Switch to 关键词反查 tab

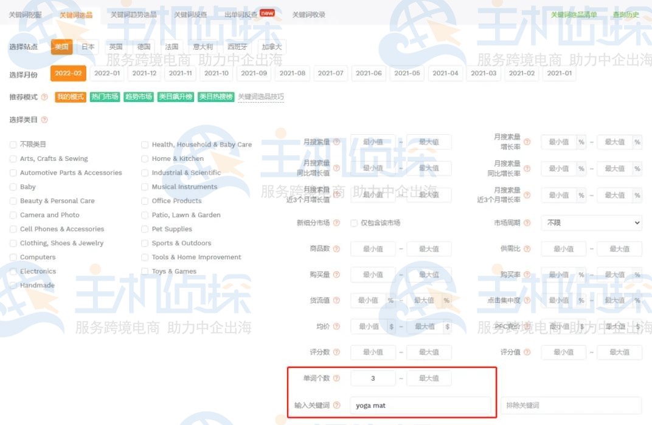190,15
